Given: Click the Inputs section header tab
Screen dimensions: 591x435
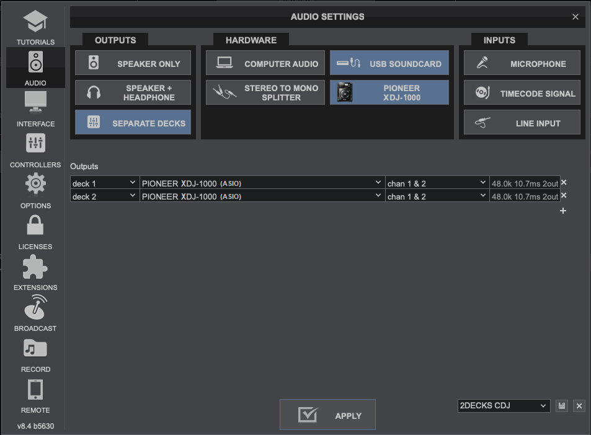Looking at the screenshot, I should coord(499,40).
